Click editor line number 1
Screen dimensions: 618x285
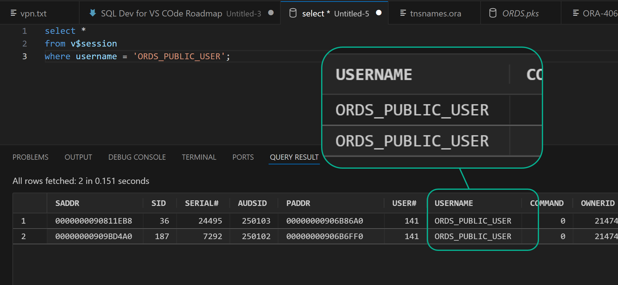(x=25, y=31)
